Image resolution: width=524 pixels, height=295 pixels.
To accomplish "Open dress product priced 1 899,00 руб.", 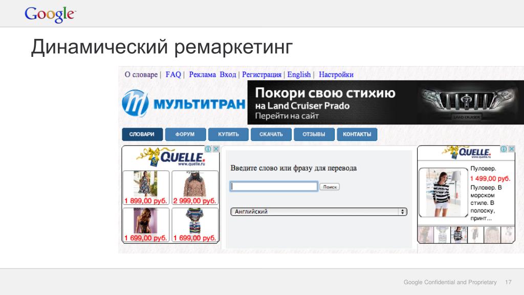I will click(146, 187).
